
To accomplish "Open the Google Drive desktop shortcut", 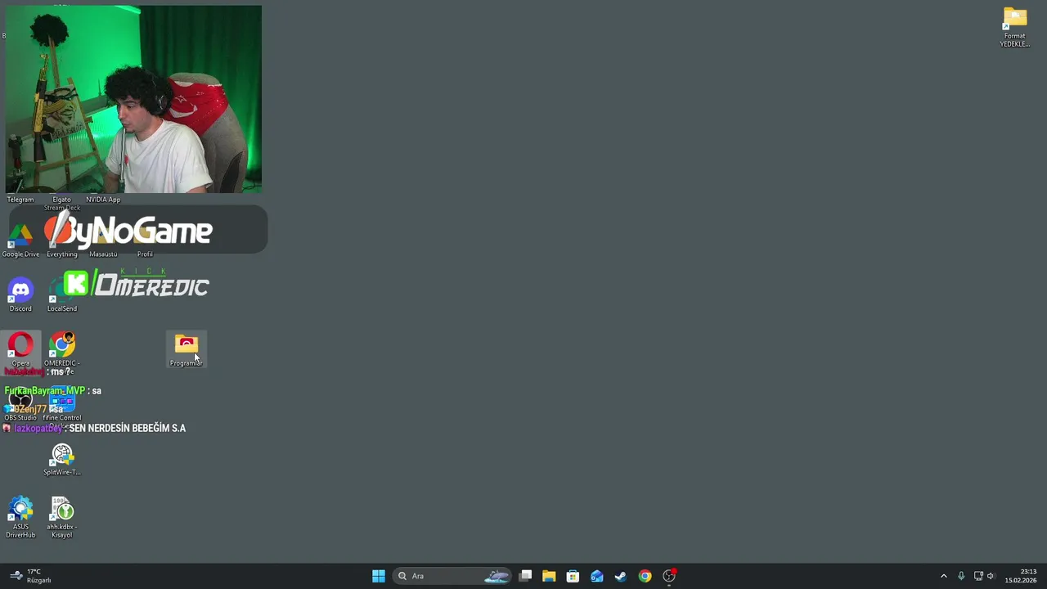I will coord(20,241).
